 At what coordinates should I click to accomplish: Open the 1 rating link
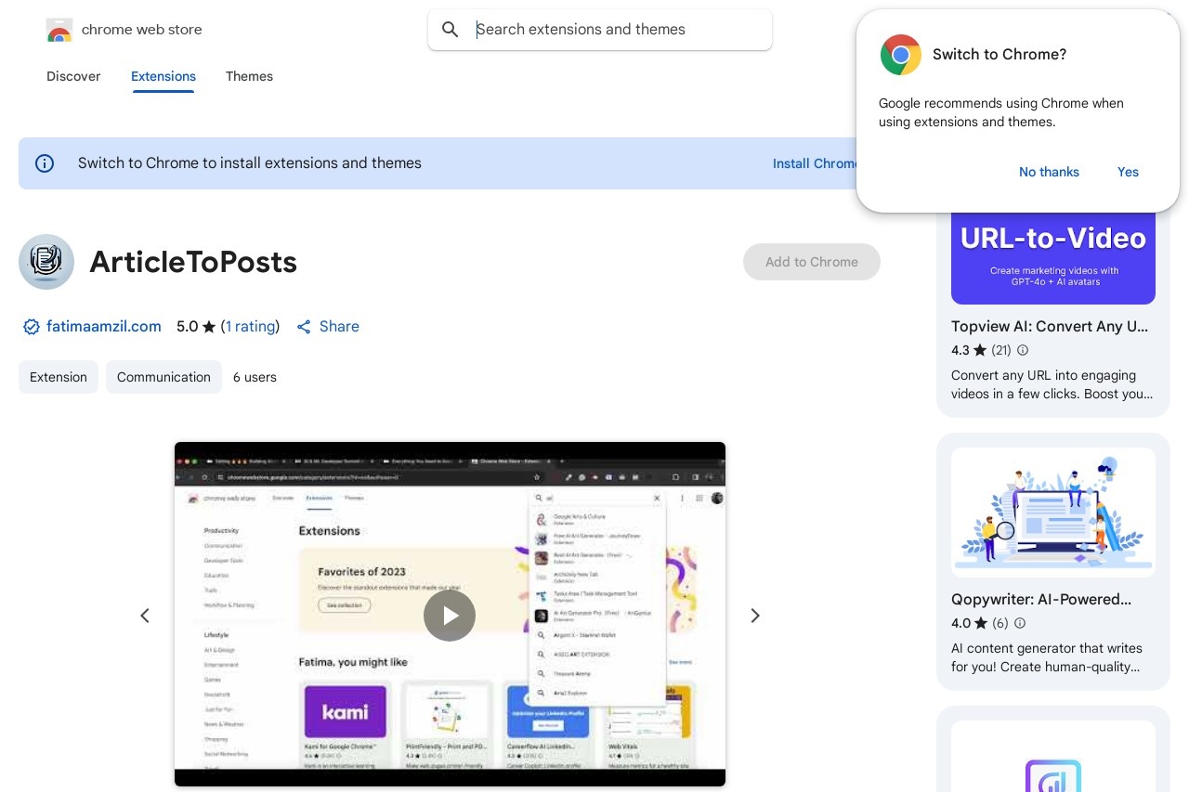(x=250, y=327)
